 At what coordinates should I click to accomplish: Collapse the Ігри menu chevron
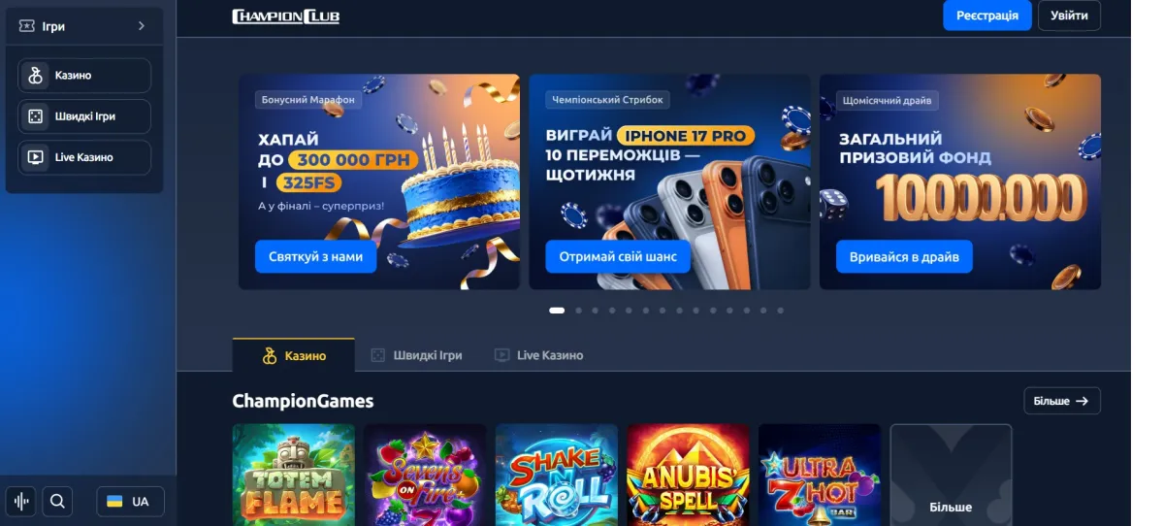pos(142,26)
